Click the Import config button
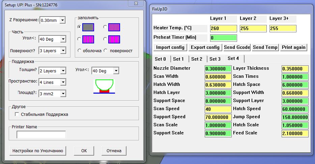315x164 pixels. 170,47
